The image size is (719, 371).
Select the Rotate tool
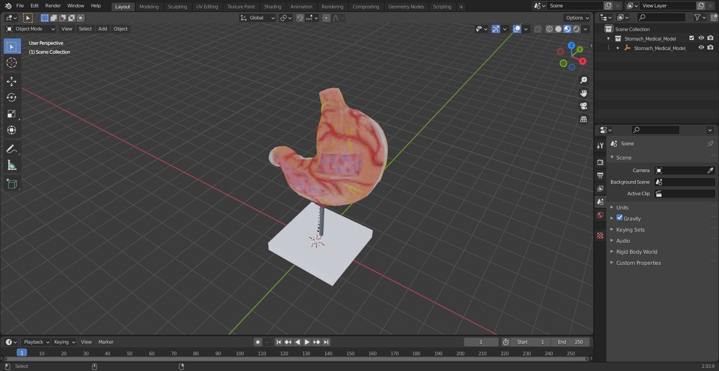pyautogui.click(x=12, y=97)
